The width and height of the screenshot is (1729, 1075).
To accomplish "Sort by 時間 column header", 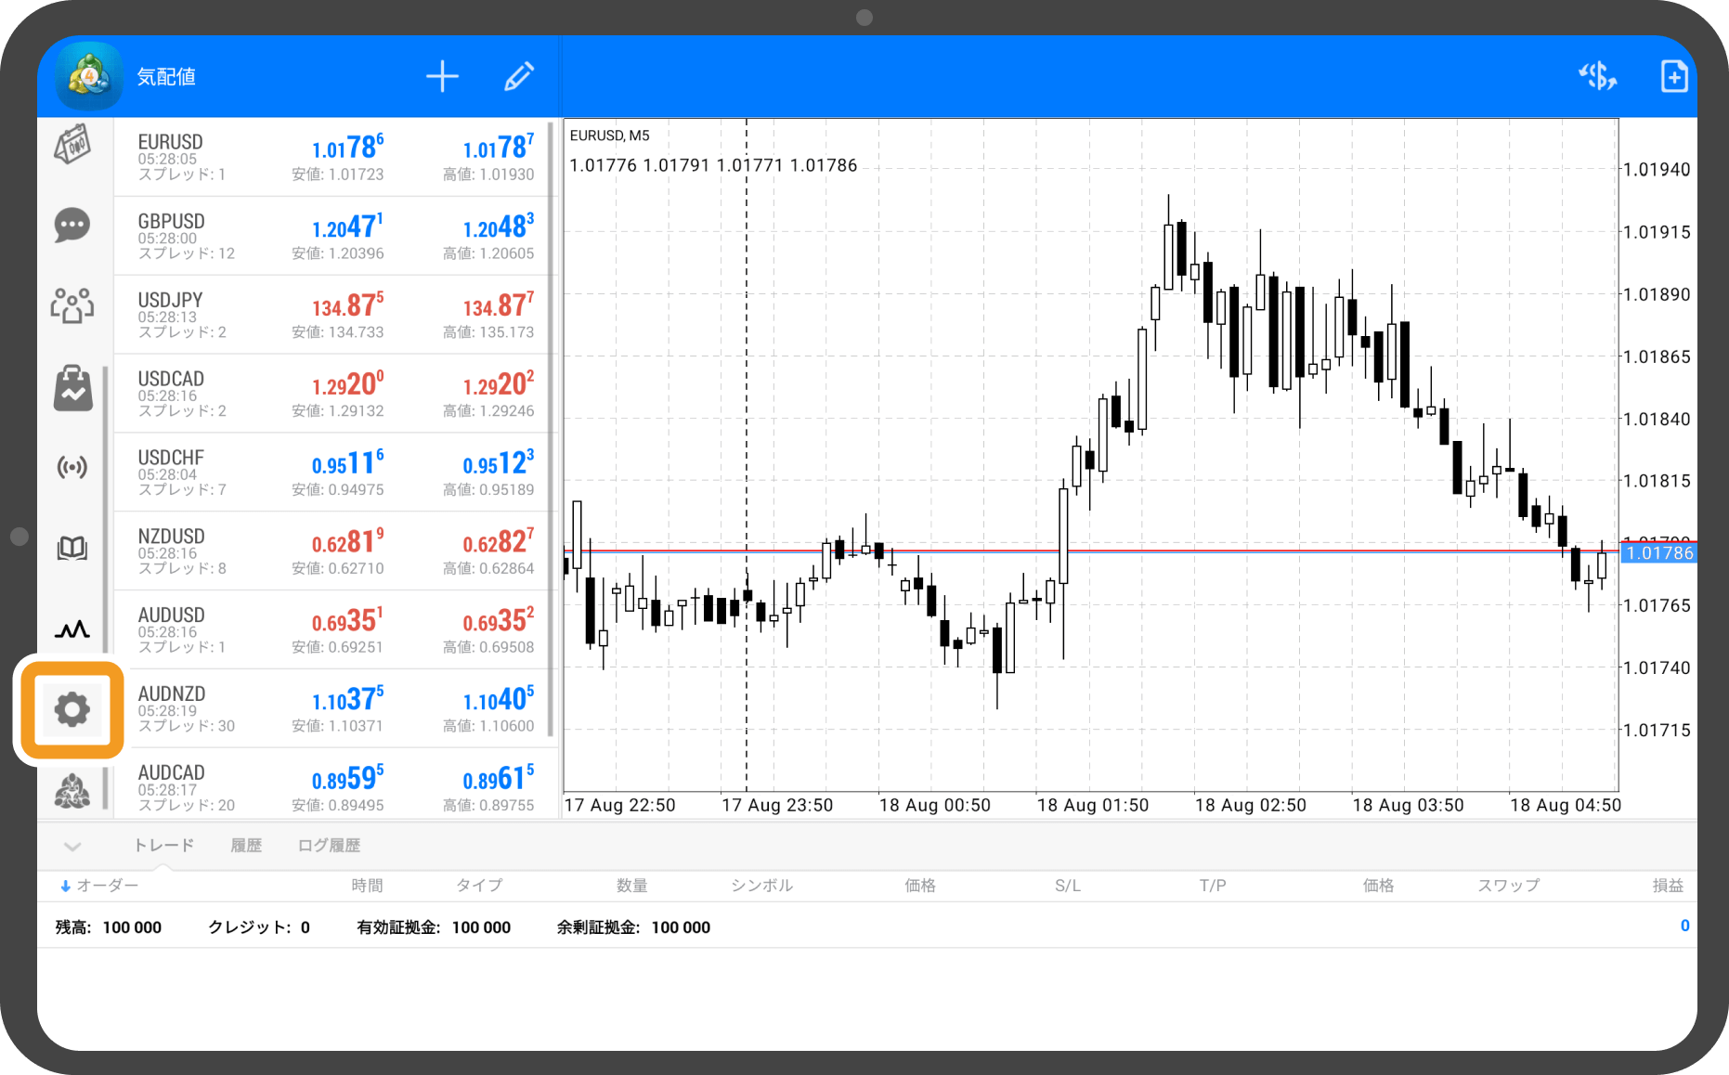I will tap(368, 886).
